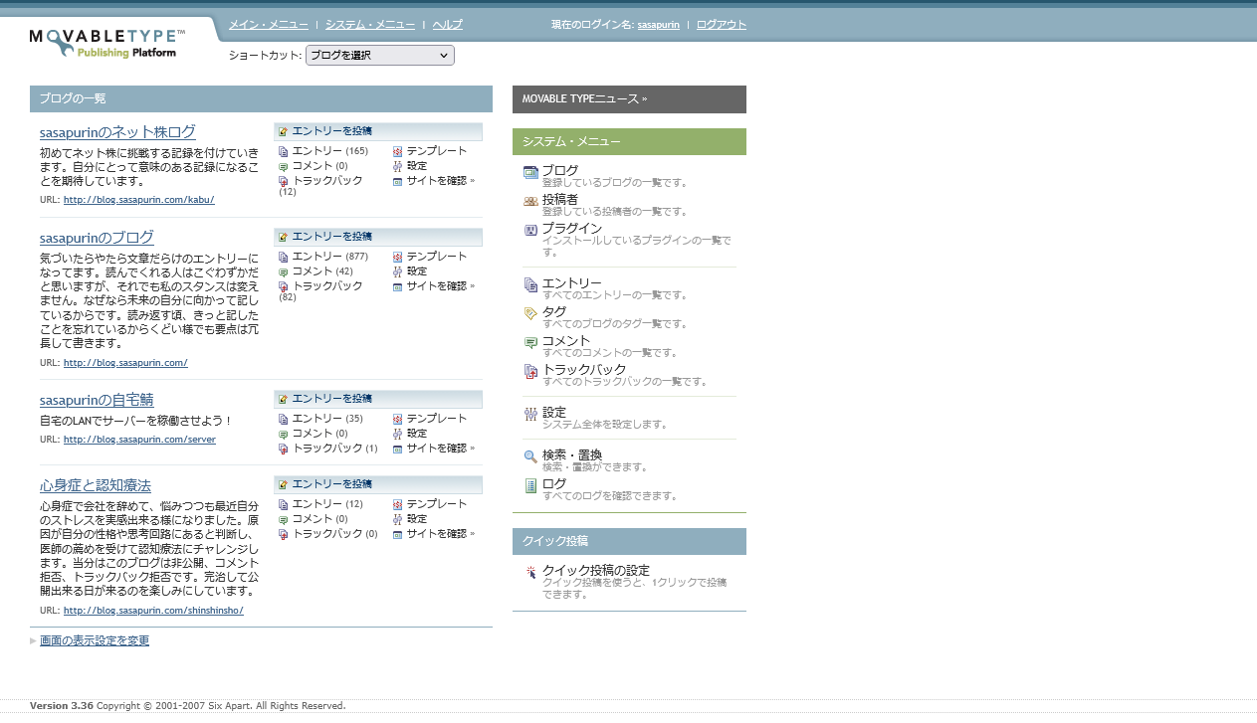The image size is (1257, 723).
Task: Click the post entry pencil icon for sasapurinのネット株ログ
Action: (284, 131)
